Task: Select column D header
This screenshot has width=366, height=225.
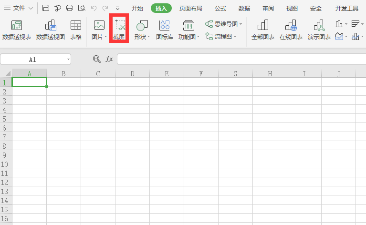Action: point(132,74)
